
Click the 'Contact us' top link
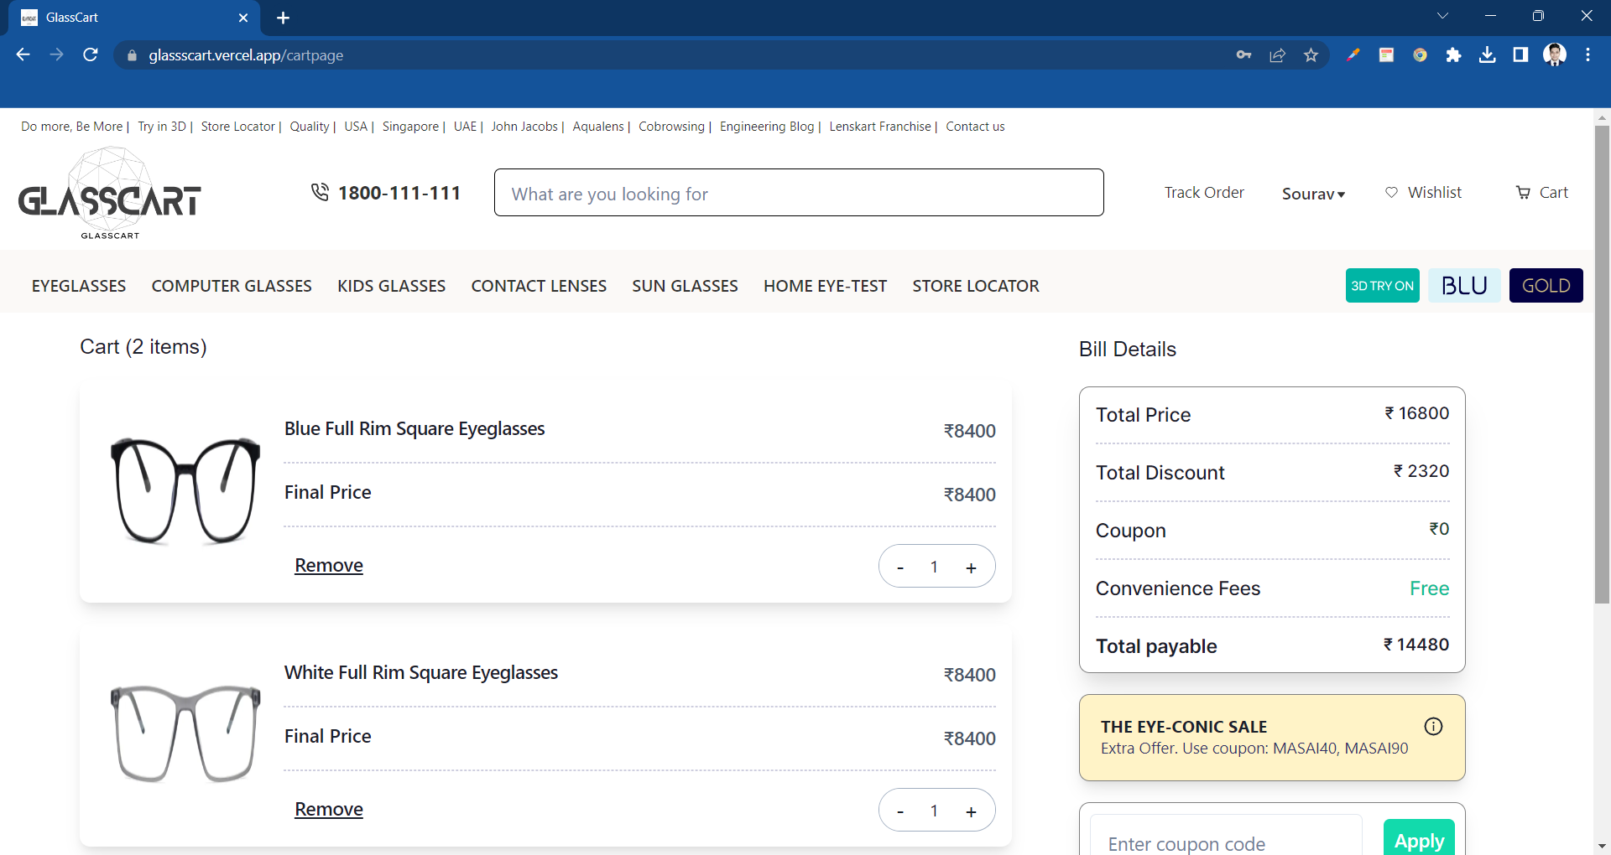(x=975, y=127)
